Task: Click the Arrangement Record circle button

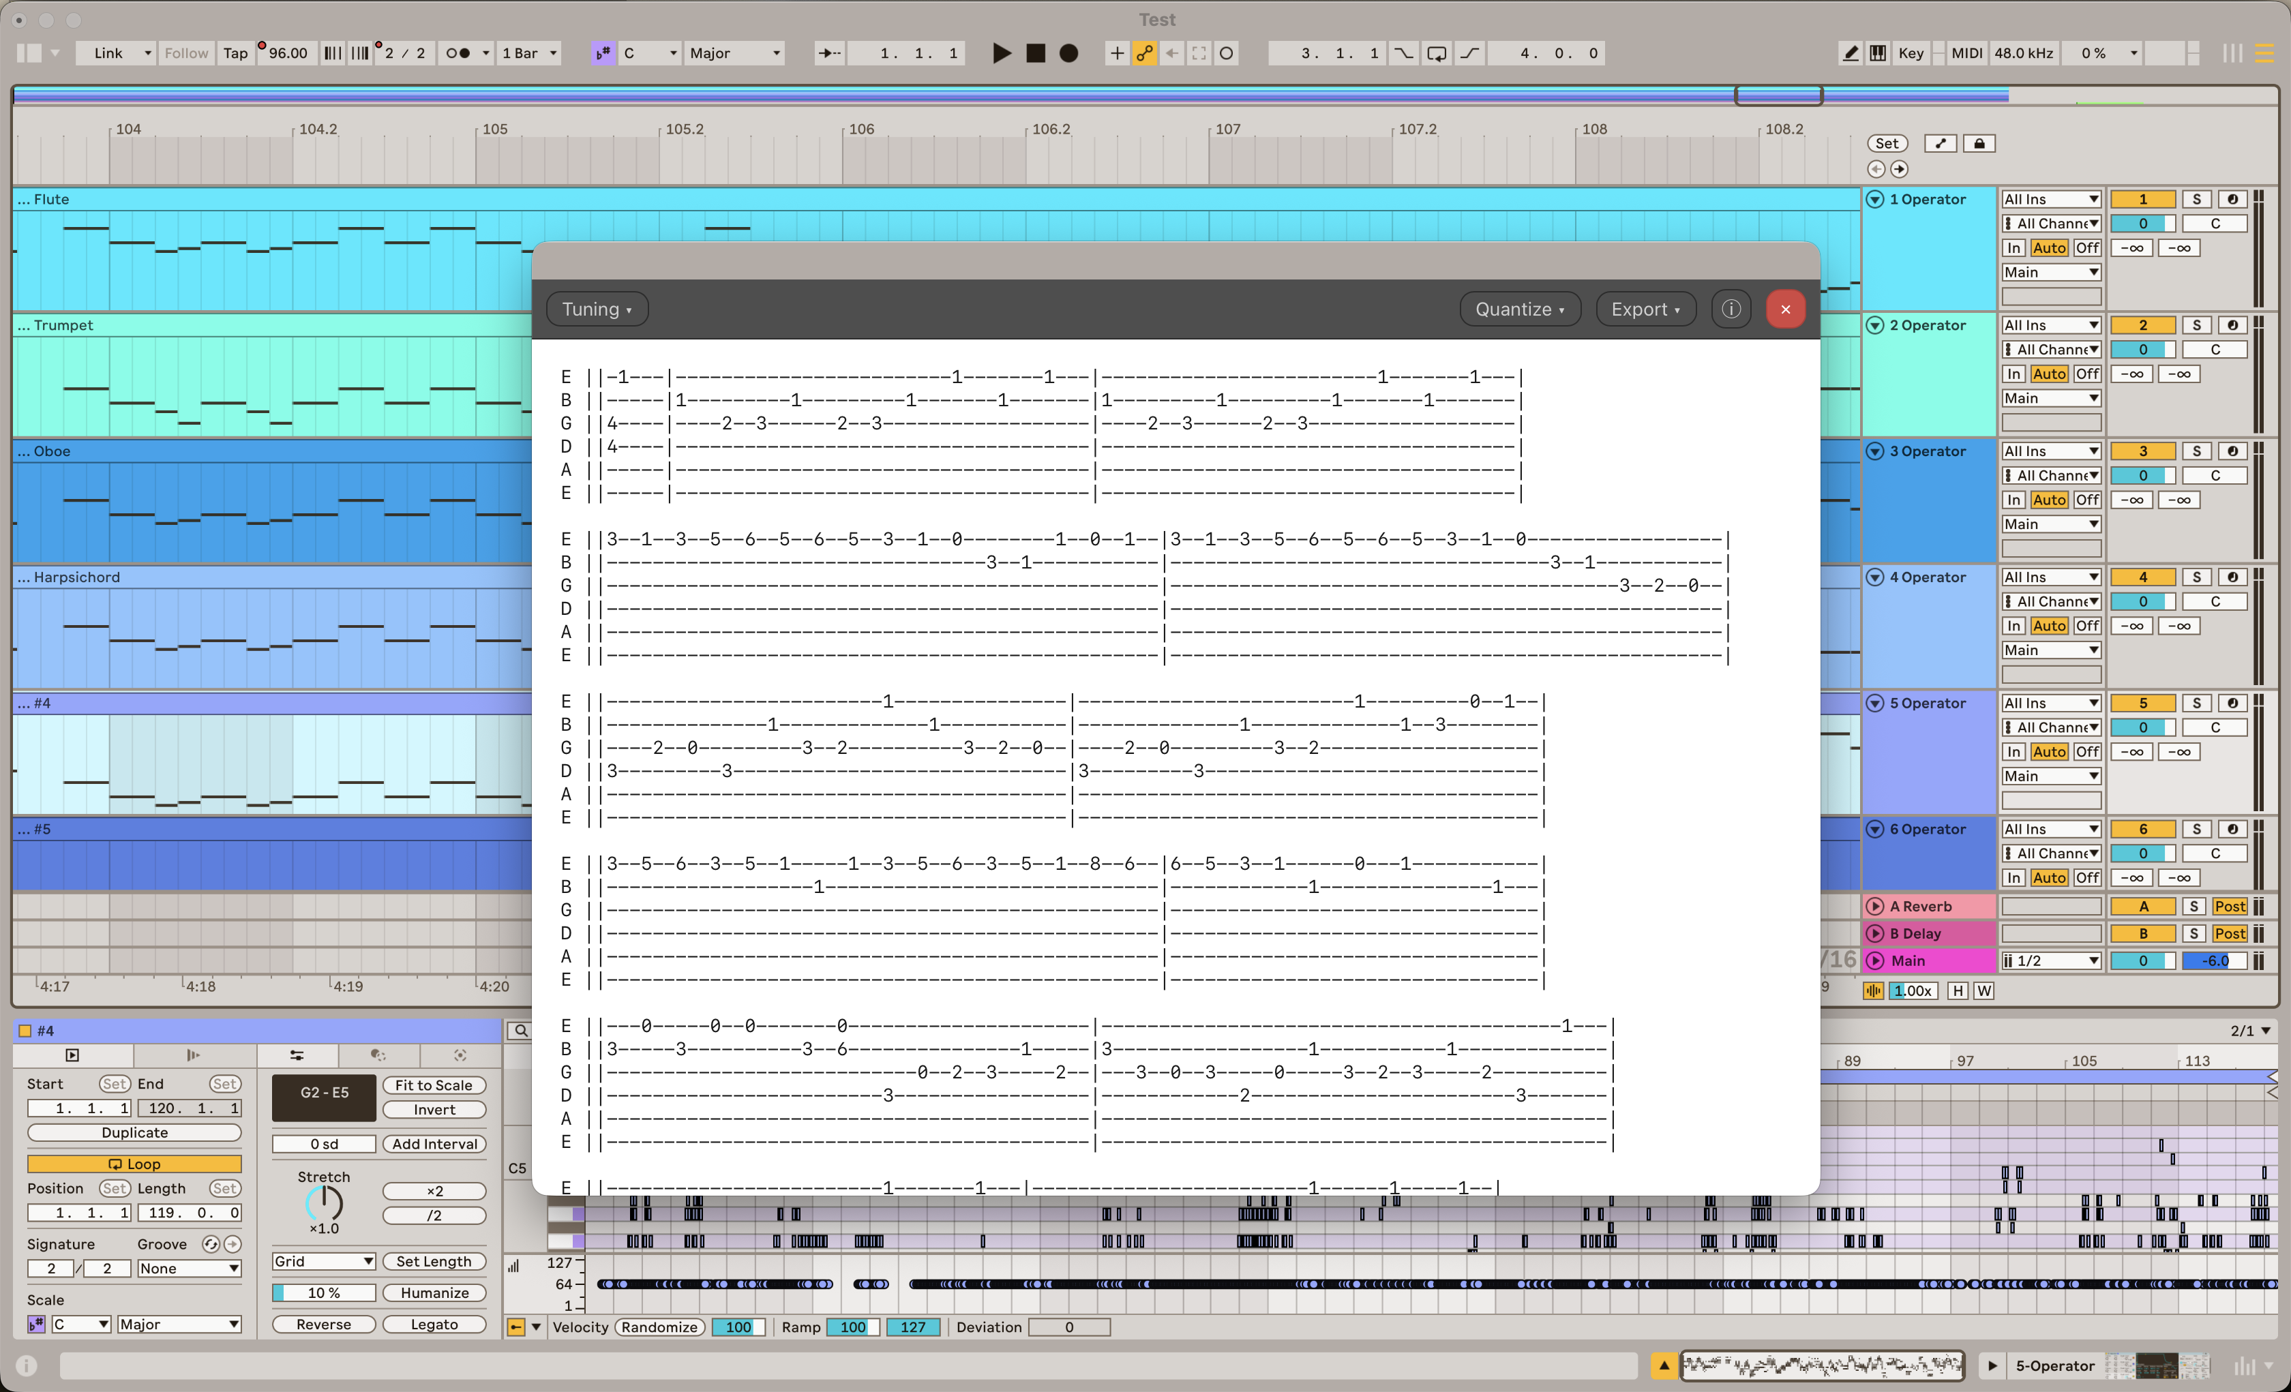Action: [1069, 54]
